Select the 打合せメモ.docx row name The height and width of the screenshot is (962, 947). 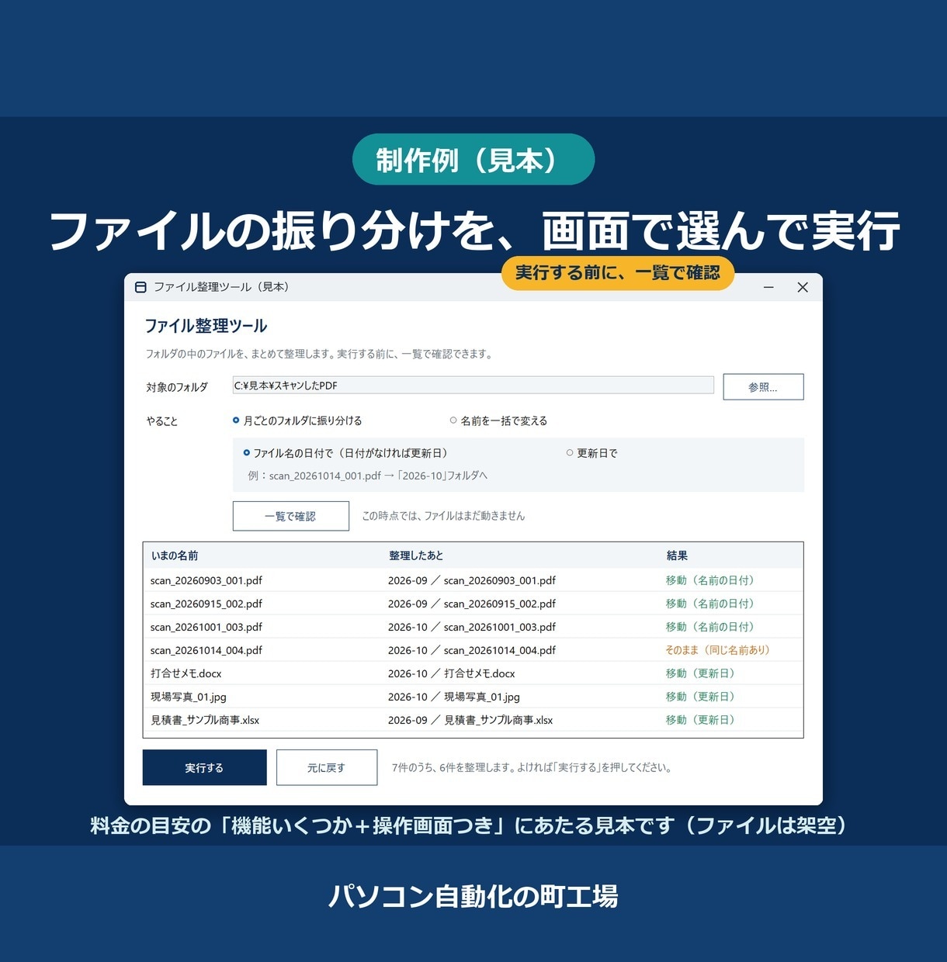pyautogui.click(x=186, y=673)
